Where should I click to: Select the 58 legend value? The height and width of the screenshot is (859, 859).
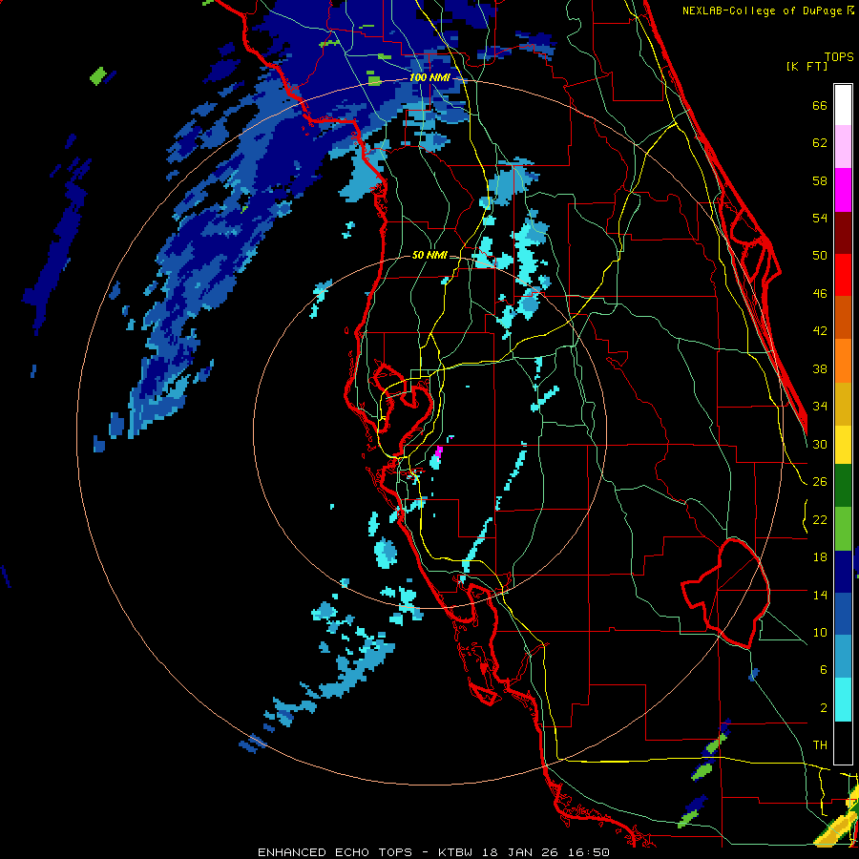pyautogui.click(x=820, y=180)
